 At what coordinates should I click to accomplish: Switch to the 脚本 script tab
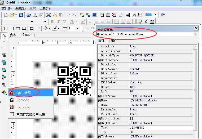click(x=13, y=35)
